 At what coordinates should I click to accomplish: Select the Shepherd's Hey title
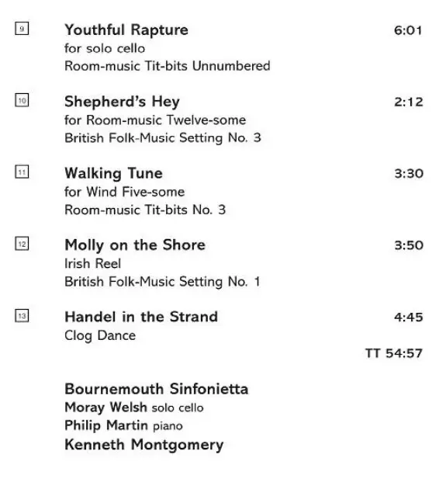pyautogui.click(x=122, y=102)
